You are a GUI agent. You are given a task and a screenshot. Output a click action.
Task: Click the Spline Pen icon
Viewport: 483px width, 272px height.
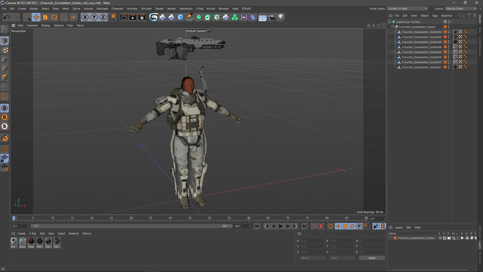click(190, 17)
